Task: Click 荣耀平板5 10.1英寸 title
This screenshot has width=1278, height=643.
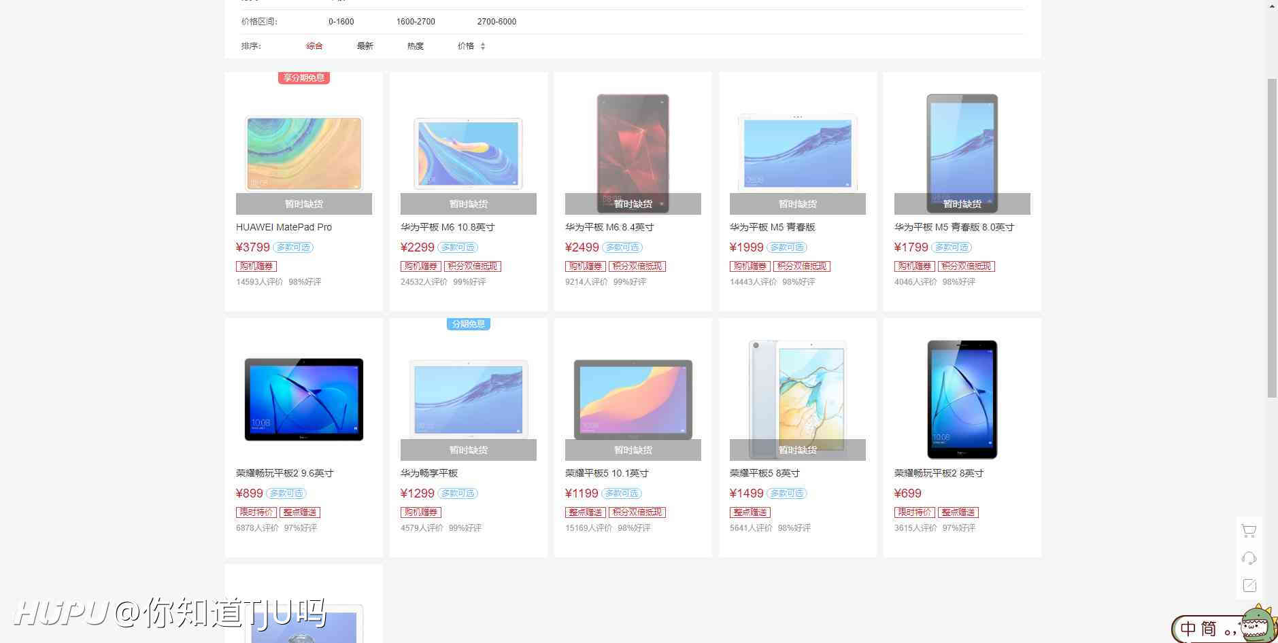Action: [x=607, y=473]
